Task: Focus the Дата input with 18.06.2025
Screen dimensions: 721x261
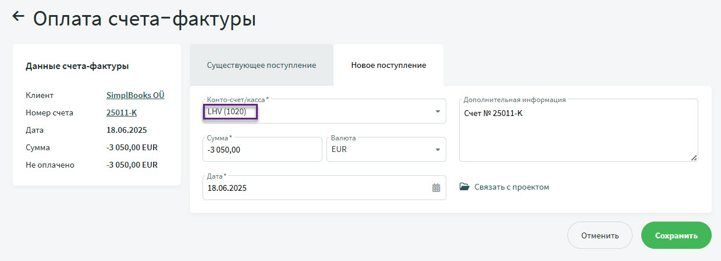Action: (x=324, y=187)
